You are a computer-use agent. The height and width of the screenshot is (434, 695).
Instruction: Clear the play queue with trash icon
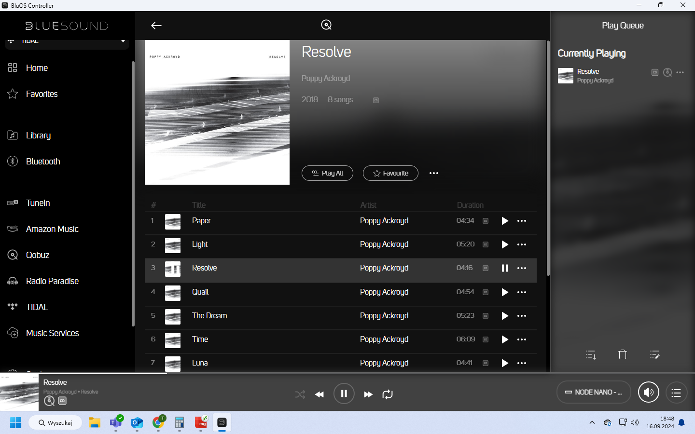[x=623, y=354]
